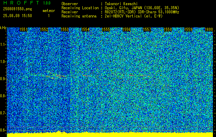Screen dimensions: 216x137
Task: Click the 1.1 kHz axis label
Action: coord(3,45)
